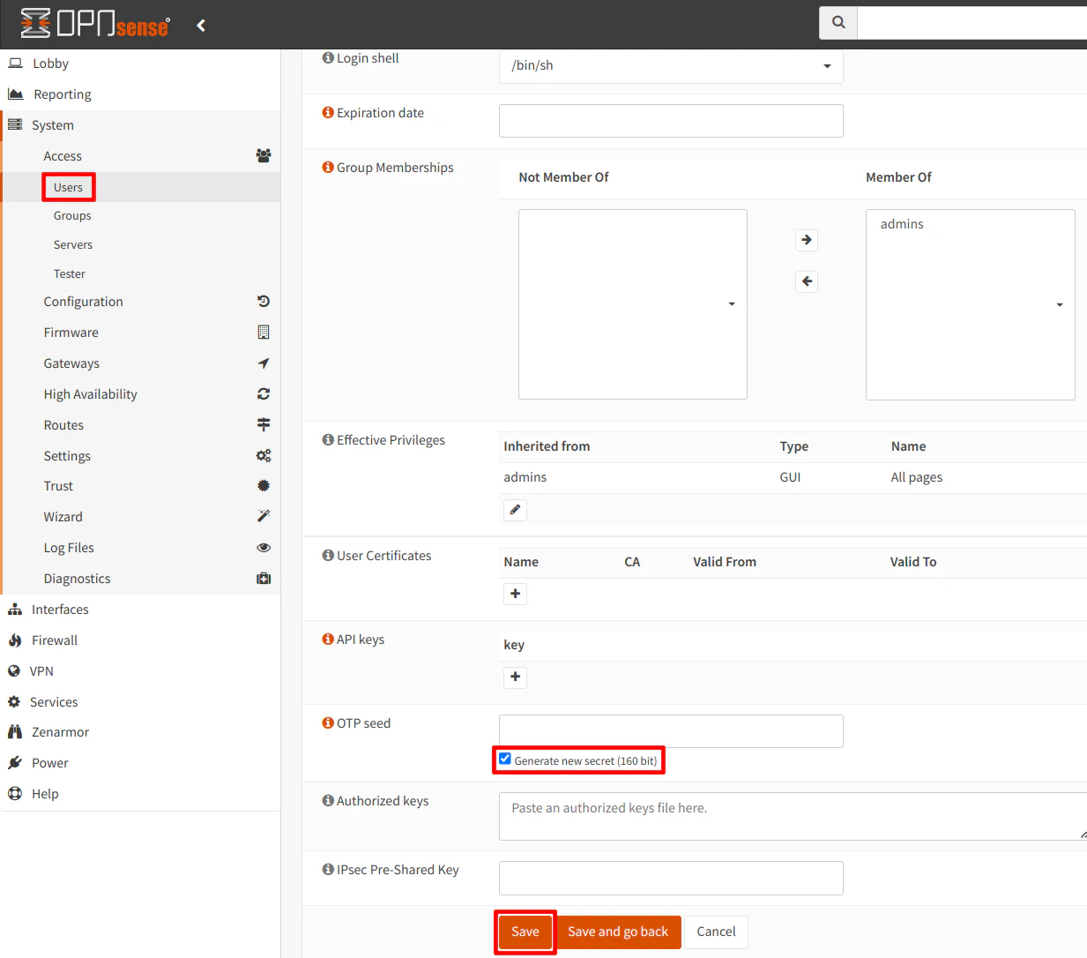Click the High Availability refresh icon
This screenshot has width=1087, height=958.
264,393
